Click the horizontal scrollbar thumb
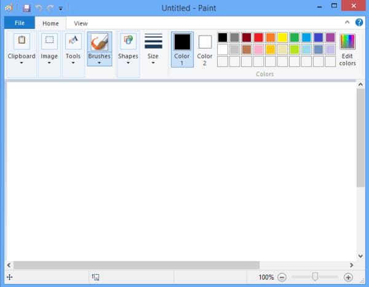Screen dimensions: 369x287 (x=137, y=265)
